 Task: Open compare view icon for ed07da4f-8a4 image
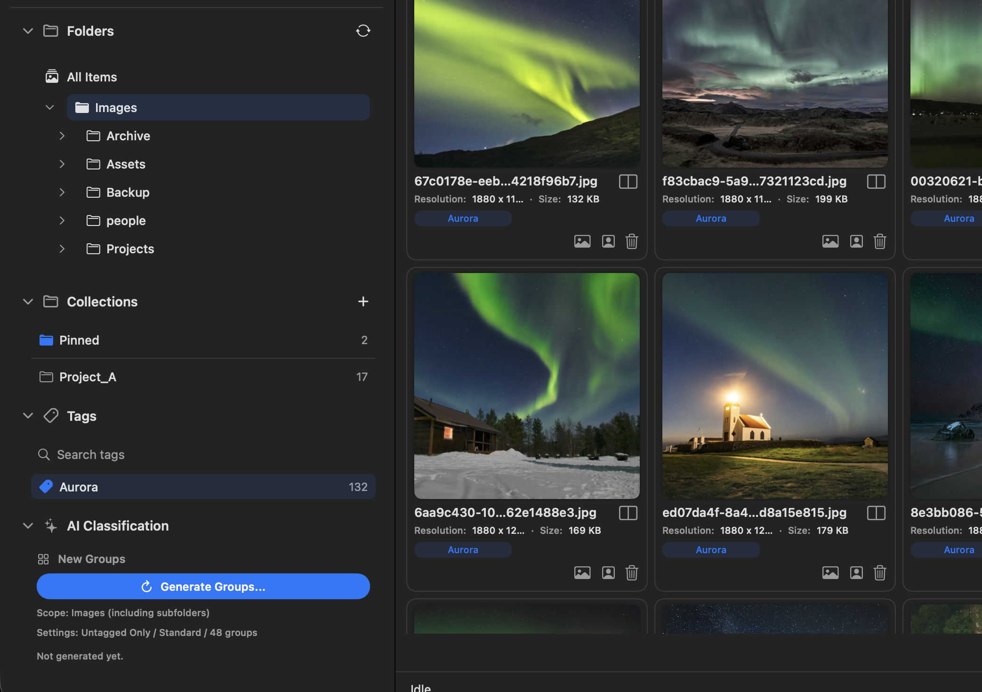876,513
